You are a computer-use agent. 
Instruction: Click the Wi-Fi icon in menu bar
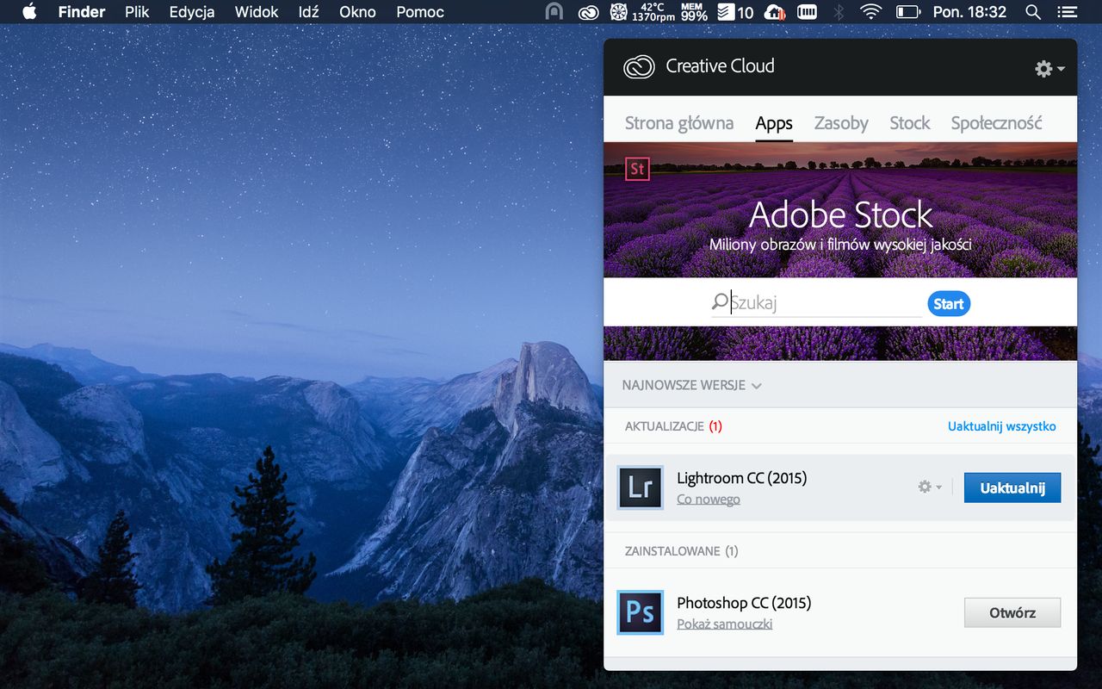click(x=870, y=12)
